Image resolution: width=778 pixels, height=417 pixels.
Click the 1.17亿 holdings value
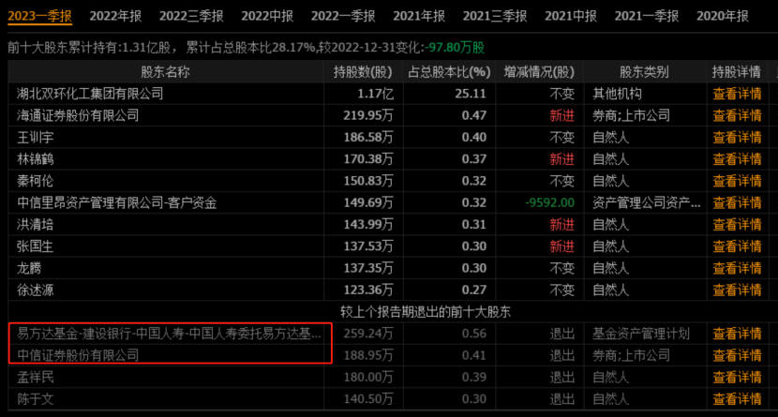point(375,94)
